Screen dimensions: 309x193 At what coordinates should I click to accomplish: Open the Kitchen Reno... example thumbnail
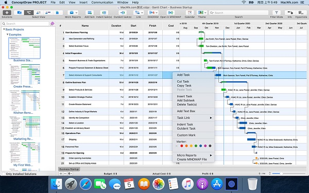point(24,100)
